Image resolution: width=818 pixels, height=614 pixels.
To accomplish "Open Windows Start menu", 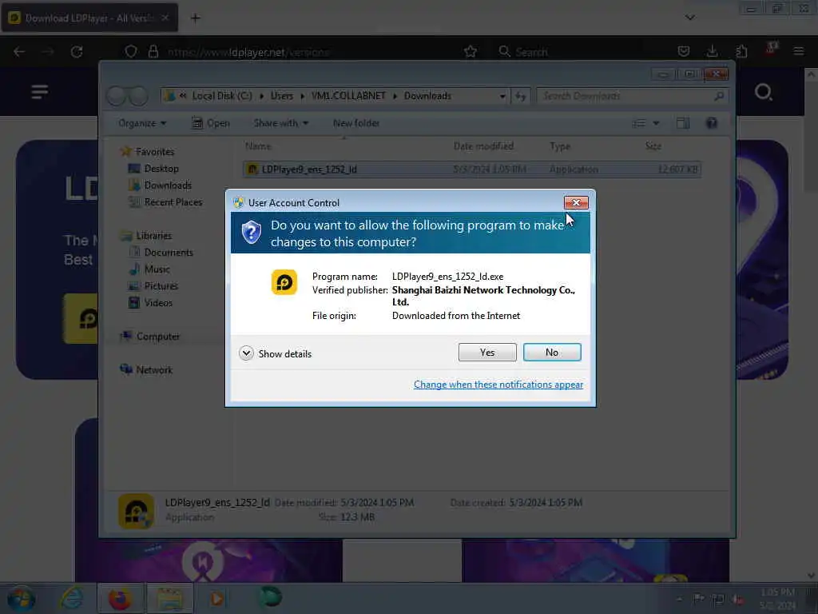I will point(22,599).
